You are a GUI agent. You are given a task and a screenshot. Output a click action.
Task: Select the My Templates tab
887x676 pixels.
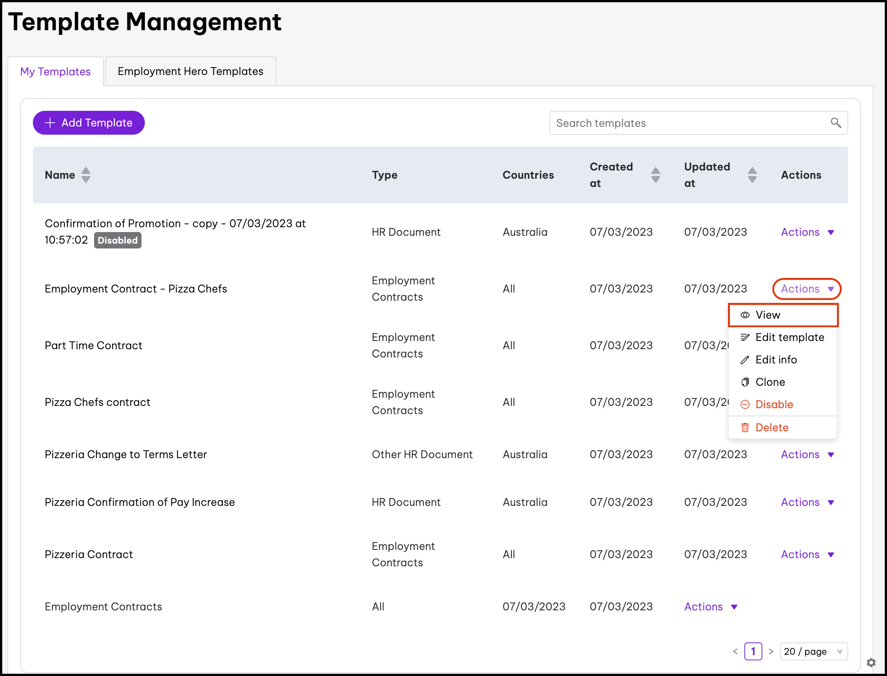56,72
